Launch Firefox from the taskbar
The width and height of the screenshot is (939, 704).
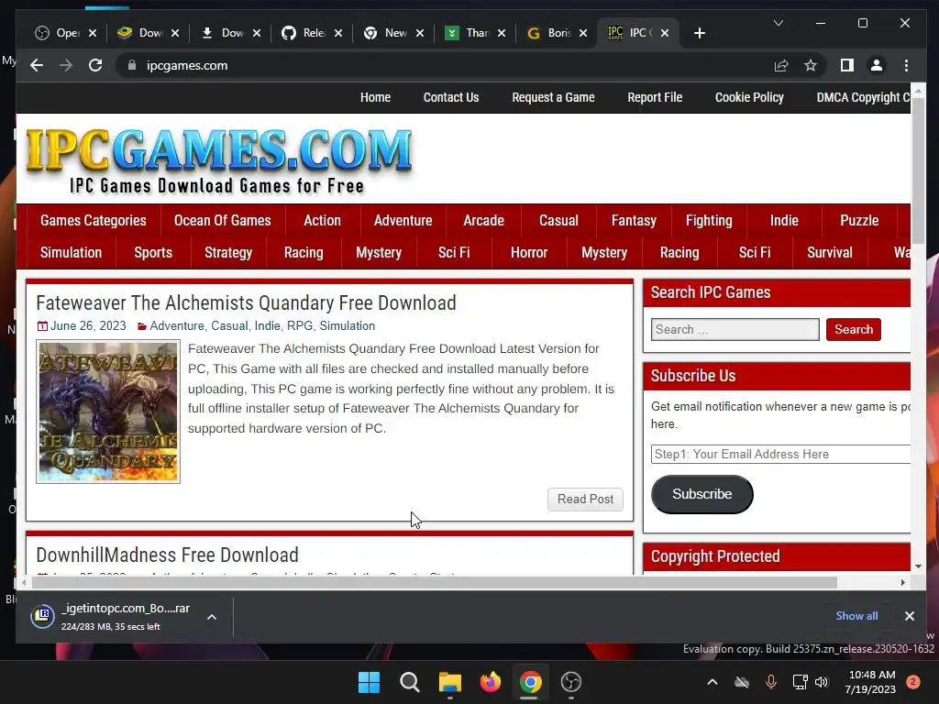(491, 682)
